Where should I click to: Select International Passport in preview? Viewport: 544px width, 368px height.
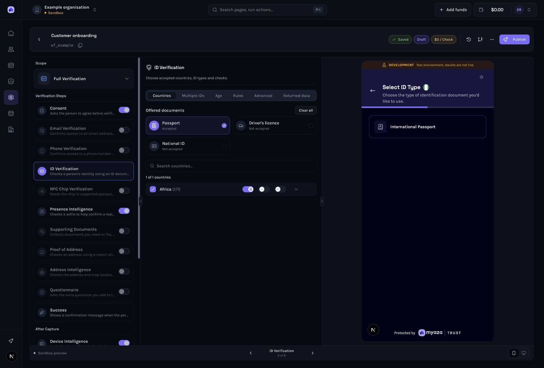click(x=428, y=127)
